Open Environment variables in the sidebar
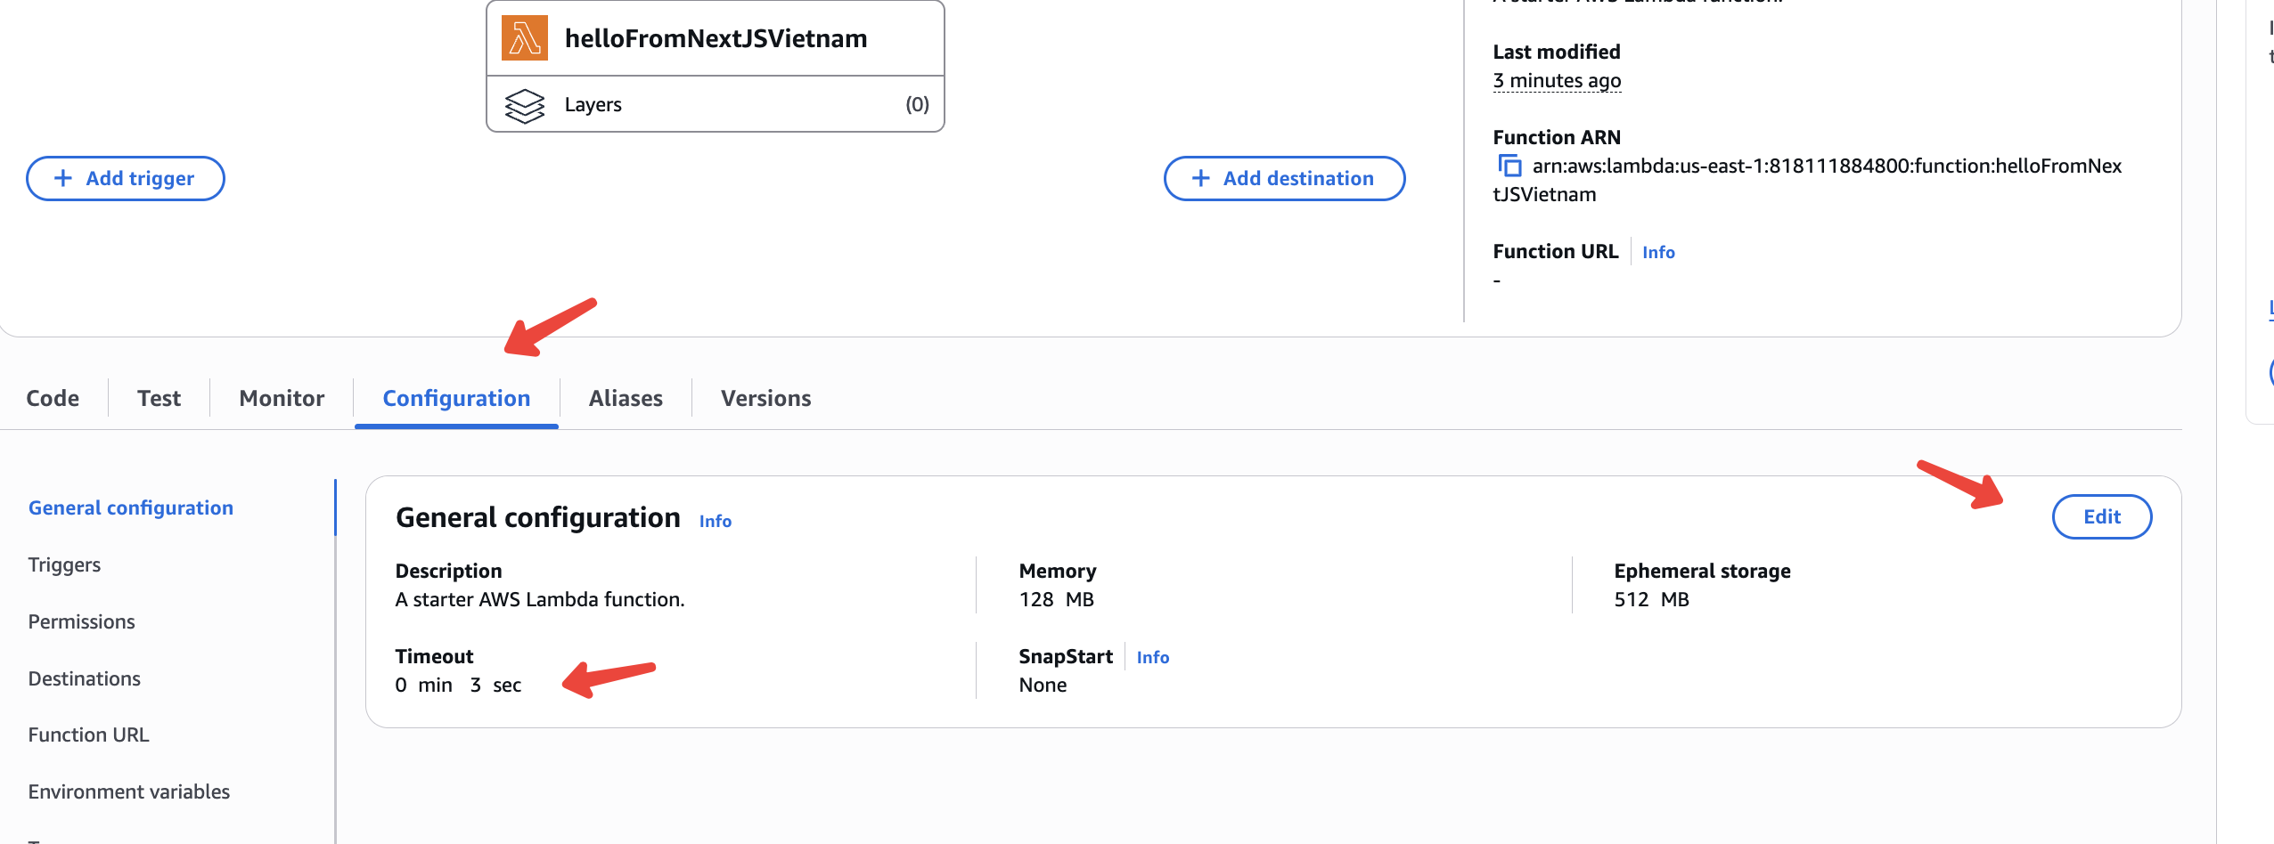Image resolution: width=2274 pixels, height=844 pixels. [x=129, y=792]
